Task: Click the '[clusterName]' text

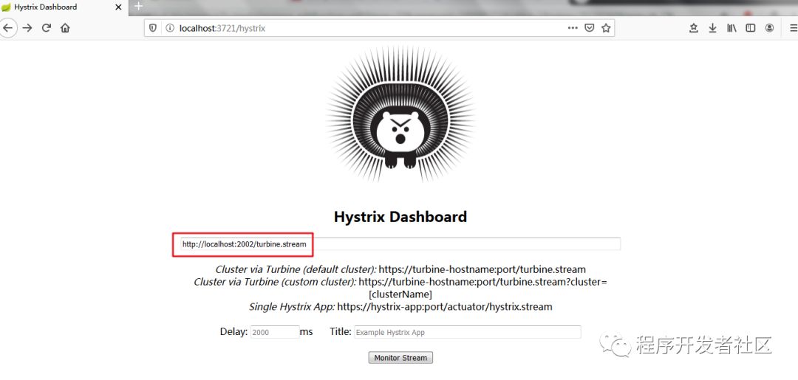Action: point(400,294)
